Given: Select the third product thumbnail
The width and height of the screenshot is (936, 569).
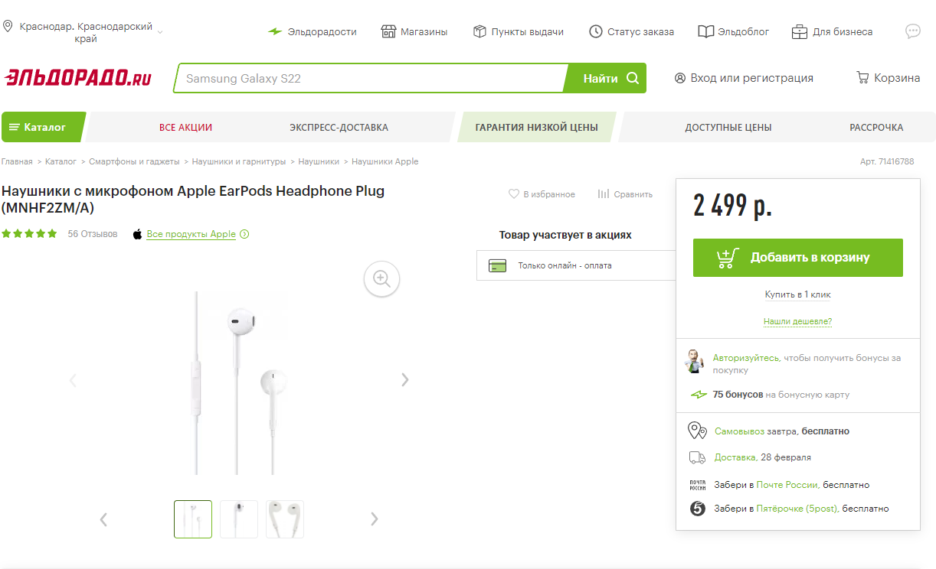Looking at the screenshot, I should (x=285, y=519).
